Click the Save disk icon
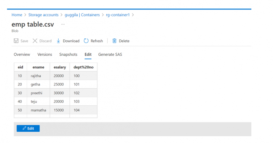The image size is (273, 143). tap(16, 41)
